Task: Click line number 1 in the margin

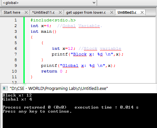Action: click(x=16, y=20)
